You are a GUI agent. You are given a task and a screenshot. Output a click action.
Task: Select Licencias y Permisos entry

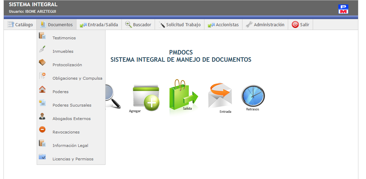click(73, 159)
